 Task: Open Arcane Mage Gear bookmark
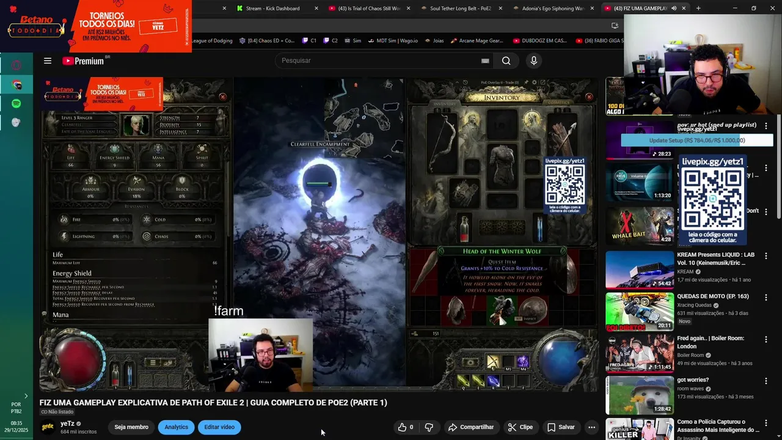(x=477, y=40)
